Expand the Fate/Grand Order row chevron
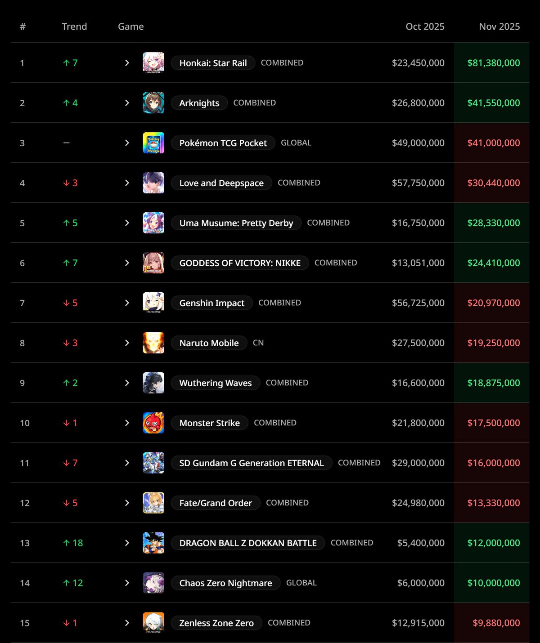The image size is (540, 643). pos(127,503)
